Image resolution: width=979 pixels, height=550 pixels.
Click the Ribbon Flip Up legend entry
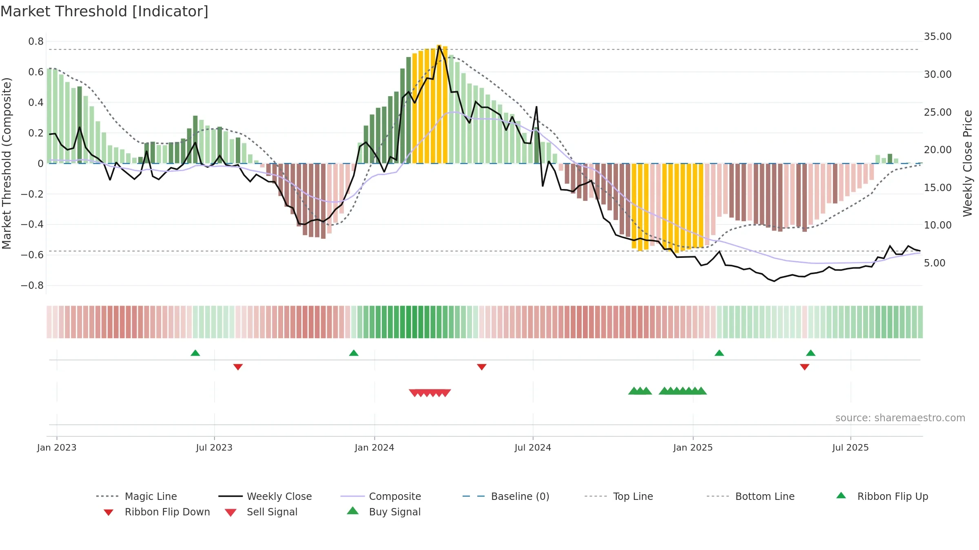point(882,496)
